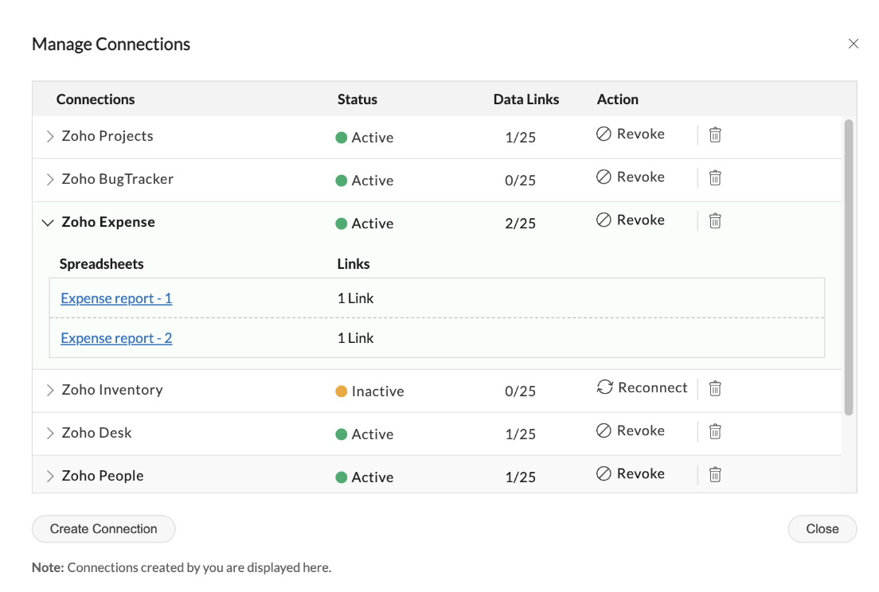
Task: Delete Zoho Desk connection with trash icon
Action: 715,431
